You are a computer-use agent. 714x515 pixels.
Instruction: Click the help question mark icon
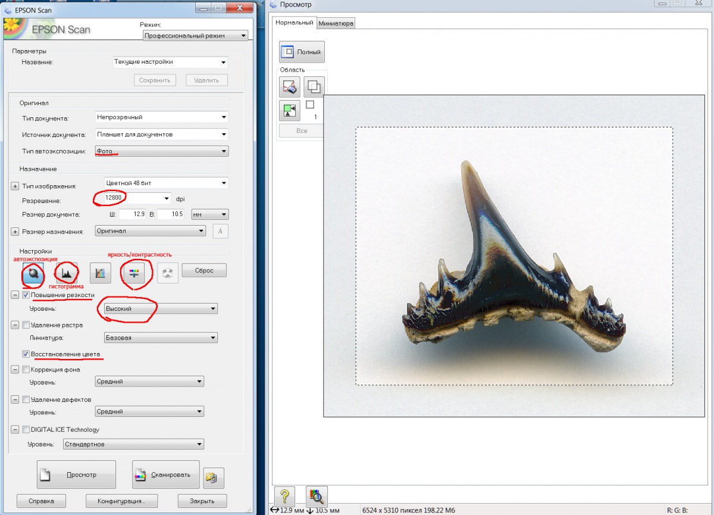[x=285, y=496]
